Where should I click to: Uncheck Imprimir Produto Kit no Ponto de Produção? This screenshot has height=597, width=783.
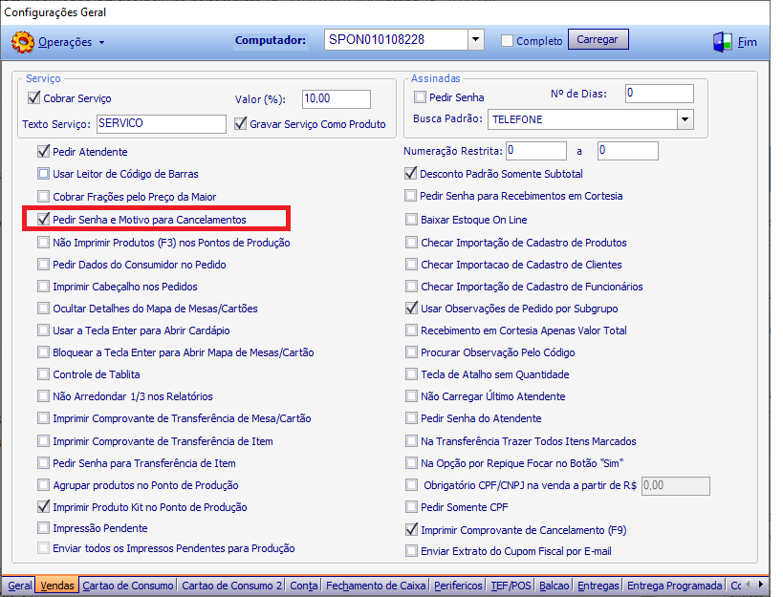point(43,506)
